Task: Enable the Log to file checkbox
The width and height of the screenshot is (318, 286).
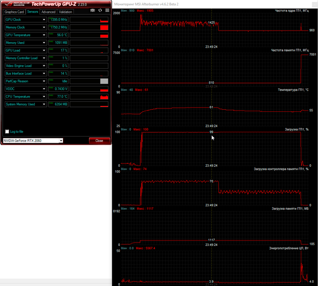Action: pos(7,131)
